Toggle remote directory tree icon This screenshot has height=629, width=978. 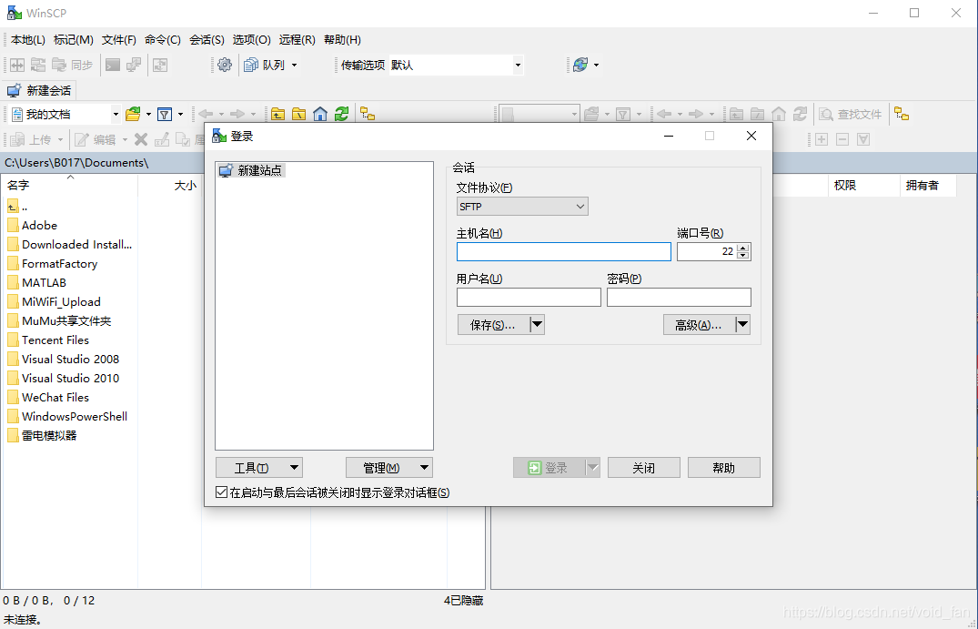point(902,114)
